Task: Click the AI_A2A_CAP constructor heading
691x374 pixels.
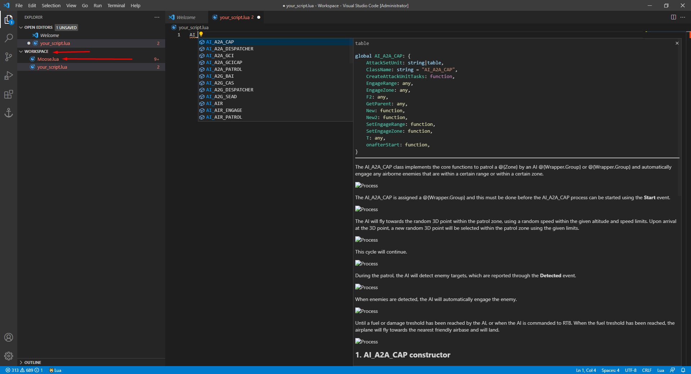Action: 403,355
